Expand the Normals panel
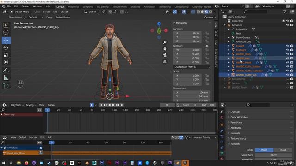Image resolution: width=296 pixels, height=166 pixels. pyautogui.click(x=235, y=133)
